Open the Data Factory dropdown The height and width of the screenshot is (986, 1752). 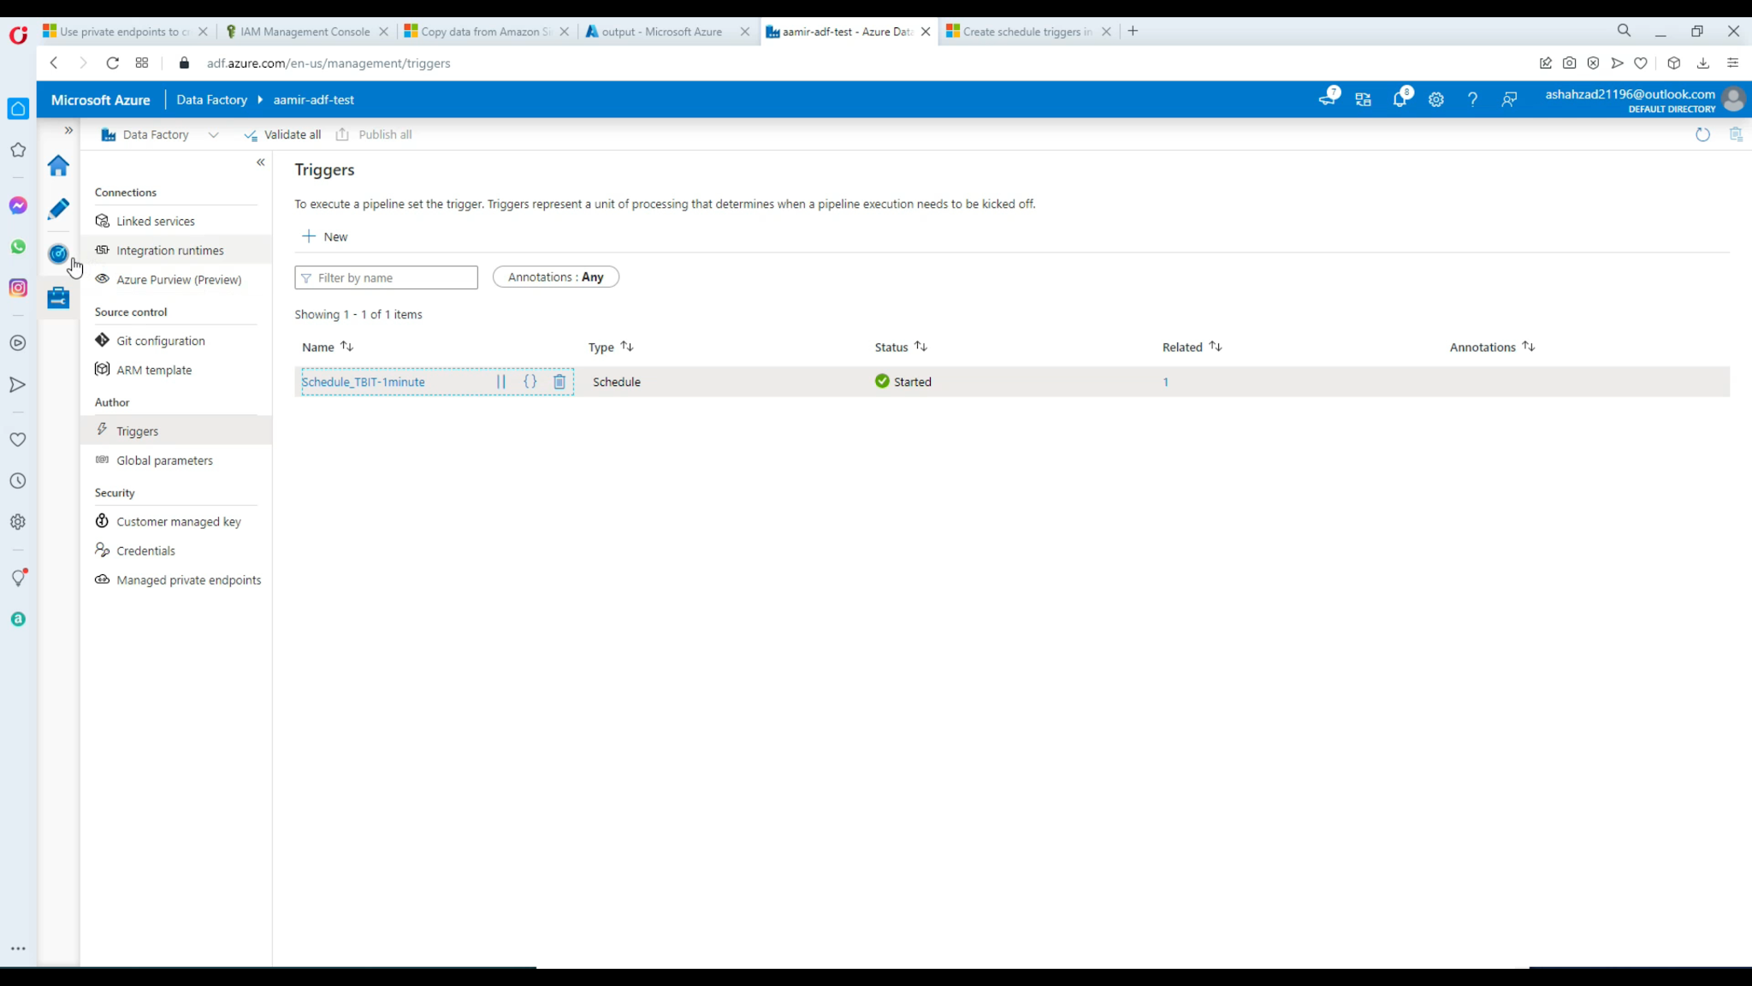(x=214, y=134)
